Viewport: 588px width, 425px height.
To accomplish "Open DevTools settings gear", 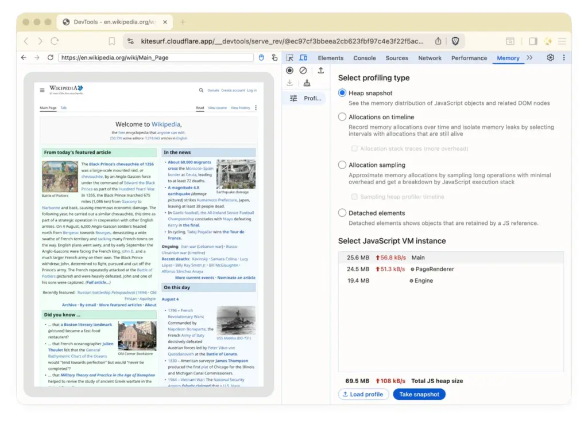I will point(550,58).
